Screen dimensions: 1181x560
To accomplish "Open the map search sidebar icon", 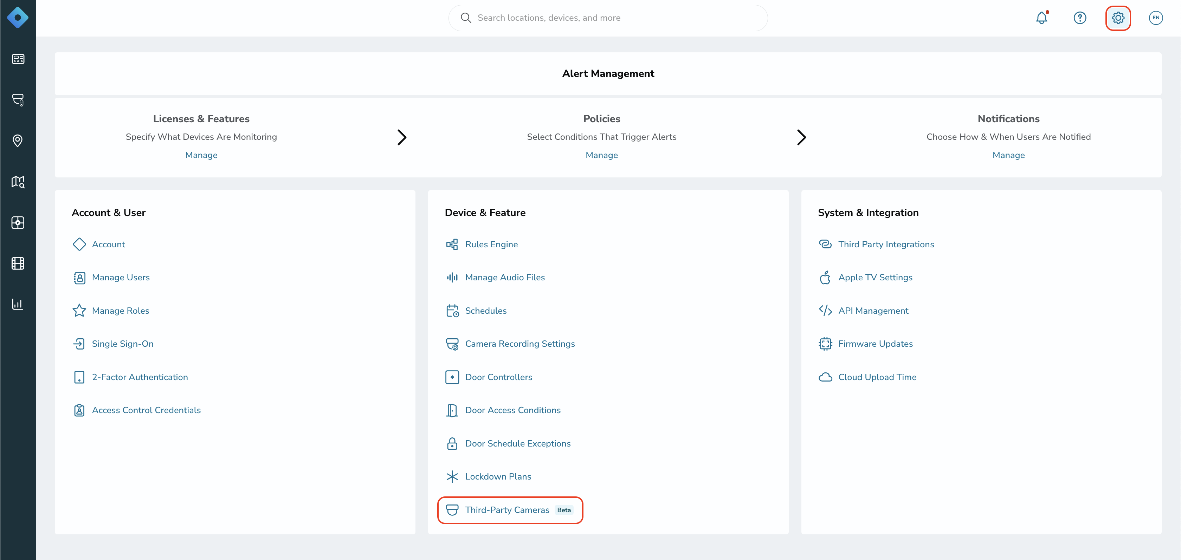I will pyautogui.click(x=18, y=182).
